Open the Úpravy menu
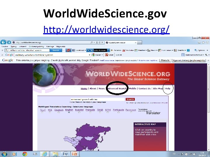This screenshot has width=210, height=157. pyautogui.click(x=14, y=47)
